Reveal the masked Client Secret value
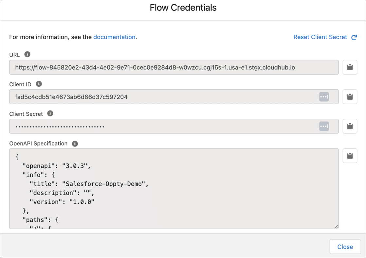The width and height of the screenshot is (366, 258). pos(324,126)
